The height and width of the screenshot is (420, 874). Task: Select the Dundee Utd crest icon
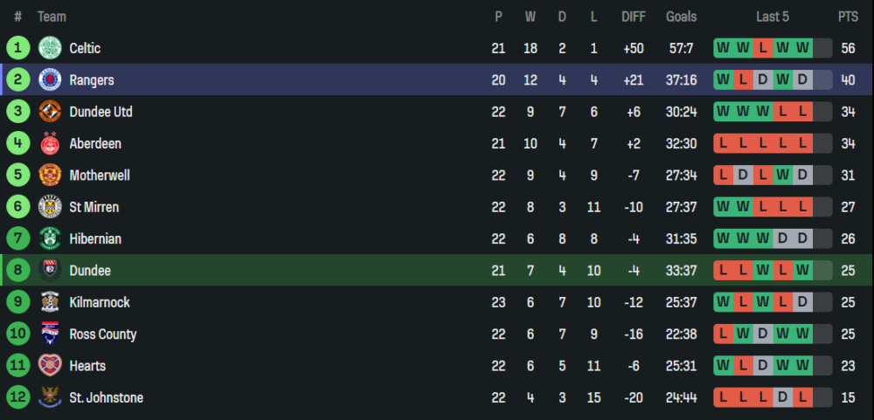tap(48, 112)
